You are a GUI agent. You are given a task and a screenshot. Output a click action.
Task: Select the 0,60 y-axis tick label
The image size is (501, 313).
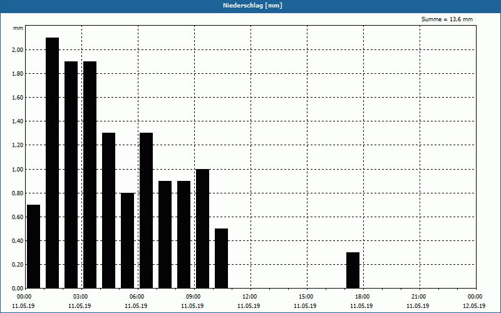(x=18, y=217)
